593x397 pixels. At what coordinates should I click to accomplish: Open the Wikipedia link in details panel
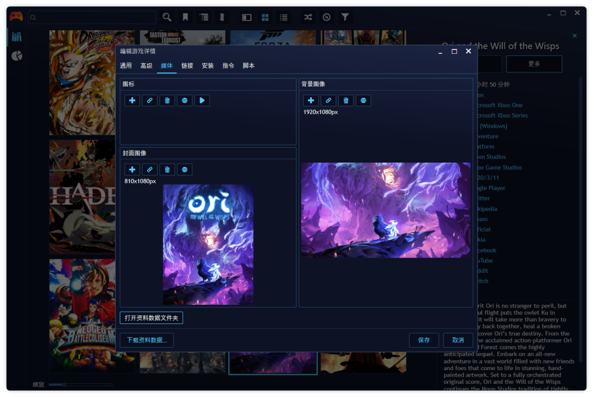487,209
